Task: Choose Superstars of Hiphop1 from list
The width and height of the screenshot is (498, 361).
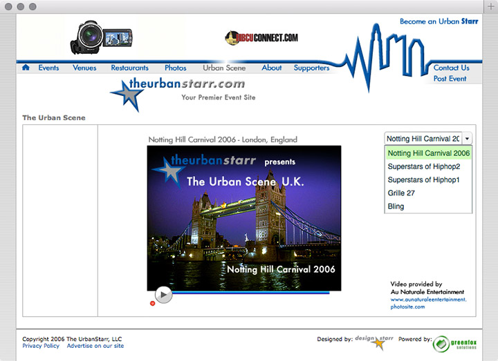Action: point(428,179)
